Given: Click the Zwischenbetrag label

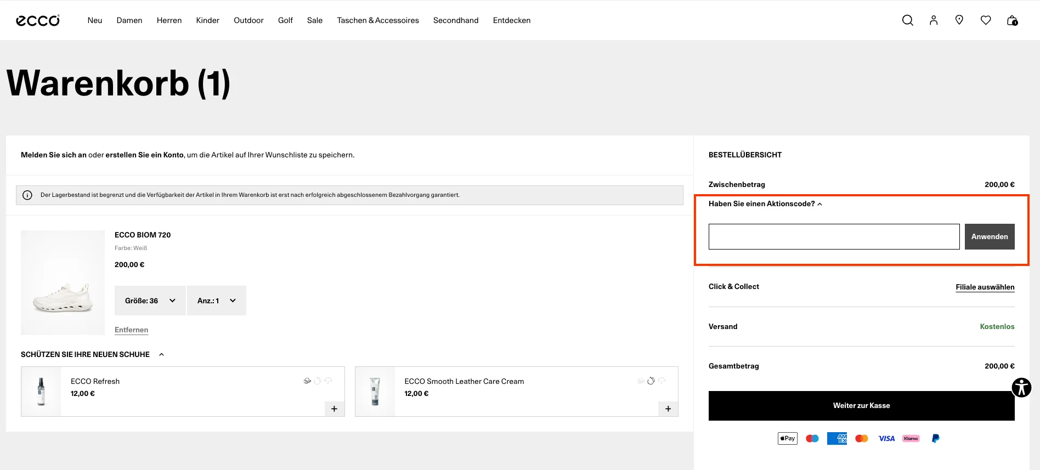Looking at the screenshot, I should [x=737, y=184].
